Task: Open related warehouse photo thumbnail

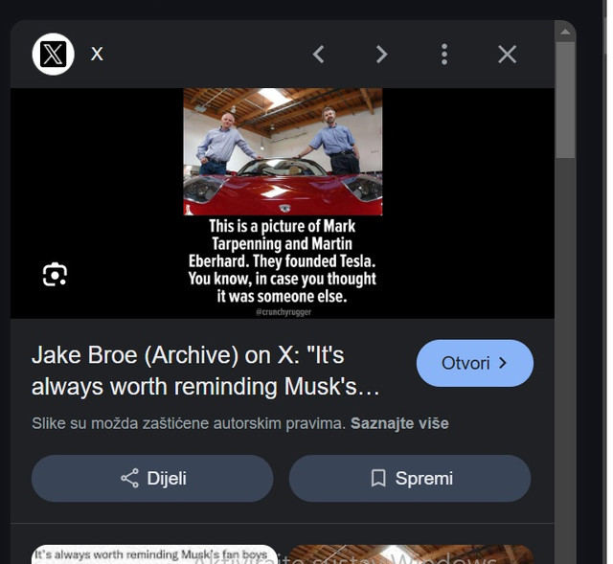Action: tap(411, 554)
